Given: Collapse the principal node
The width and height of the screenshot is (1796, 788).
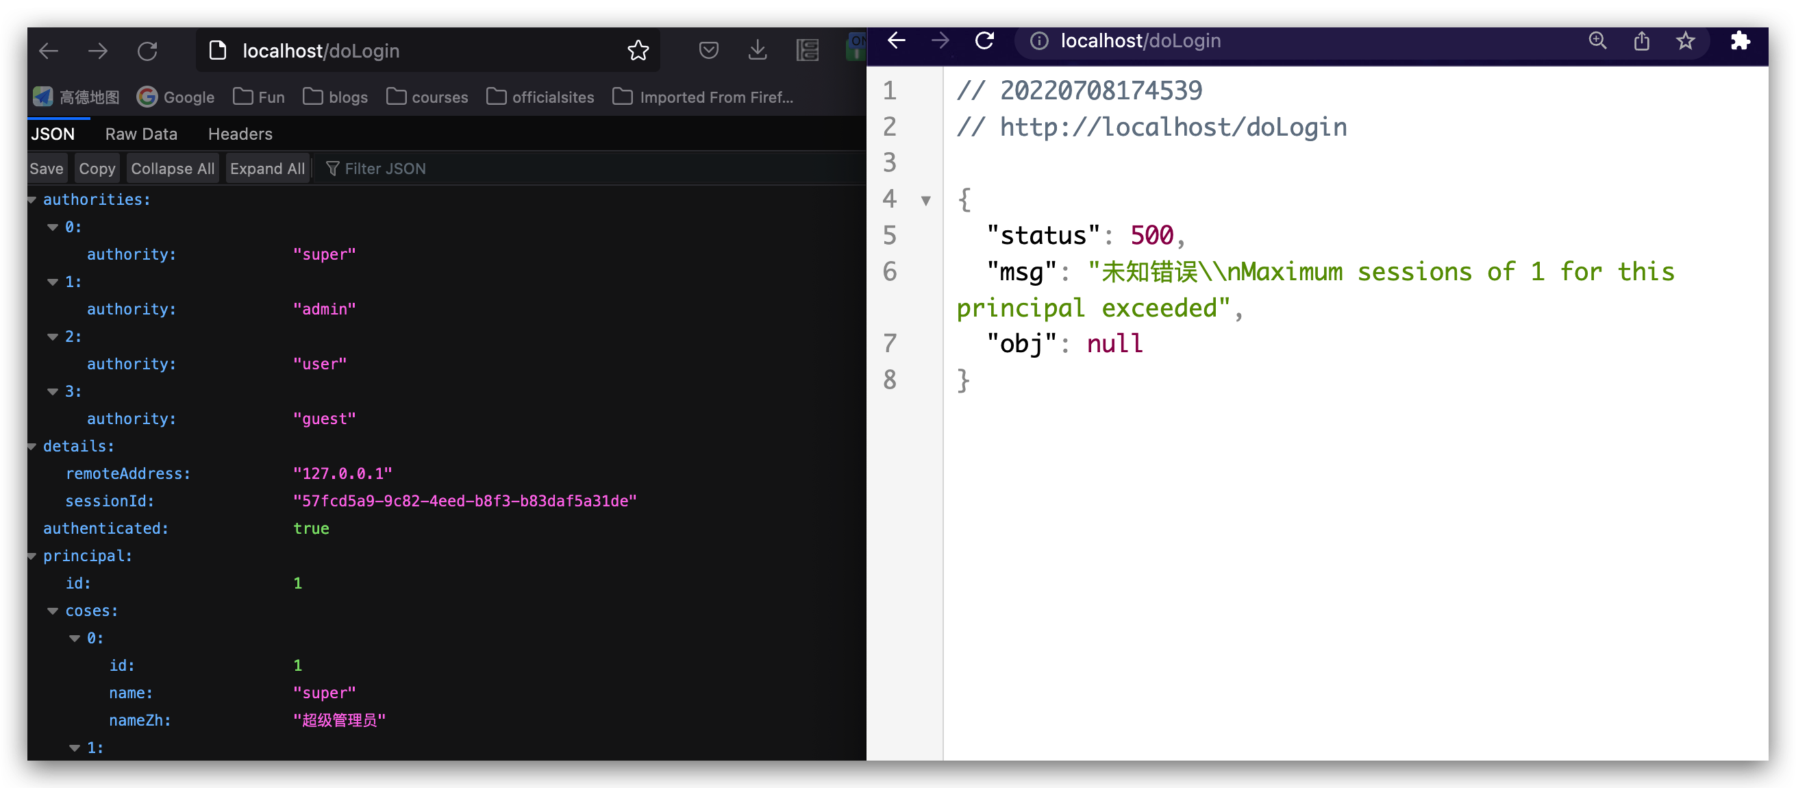Looking at the screenshot, I should [32, 556].
